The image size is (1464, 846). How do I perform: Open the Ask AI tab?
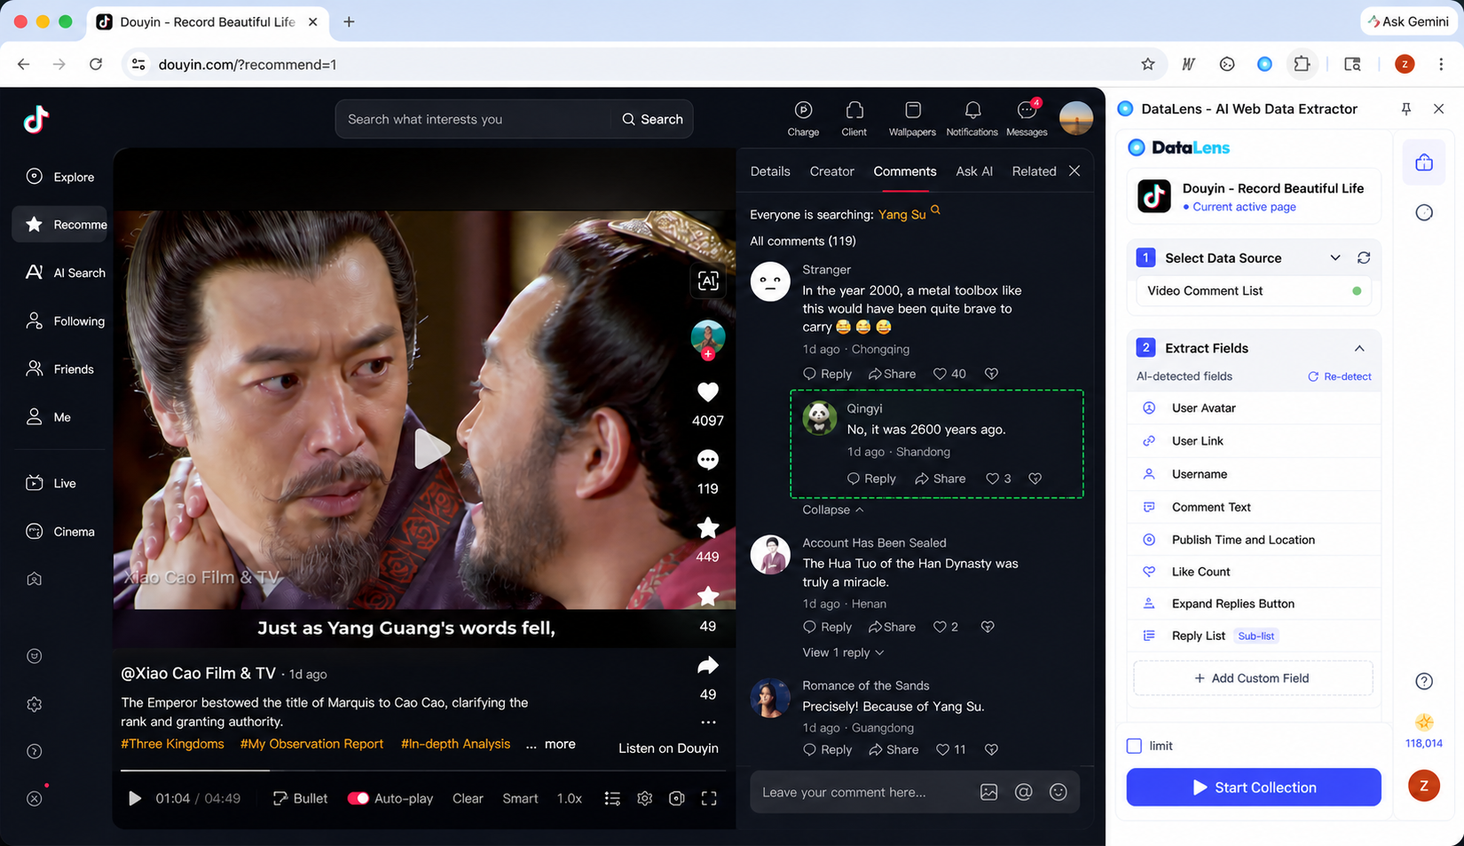point(974,171)
